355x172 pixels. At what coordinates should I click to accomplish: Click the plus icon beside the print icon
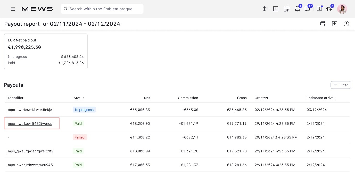click(334, 24)
